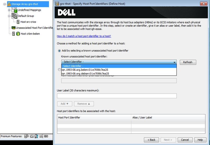
Task: Expand the Undefined Mappings tree node
Action: (x=9, y=10)
